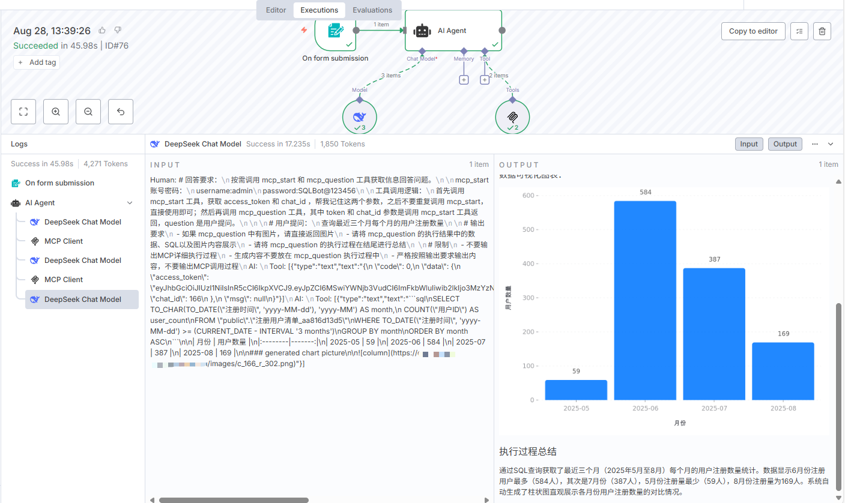Select the second MCP Client log
The height and width of the screenshot is (503, 845).
[x=82, y=280]
